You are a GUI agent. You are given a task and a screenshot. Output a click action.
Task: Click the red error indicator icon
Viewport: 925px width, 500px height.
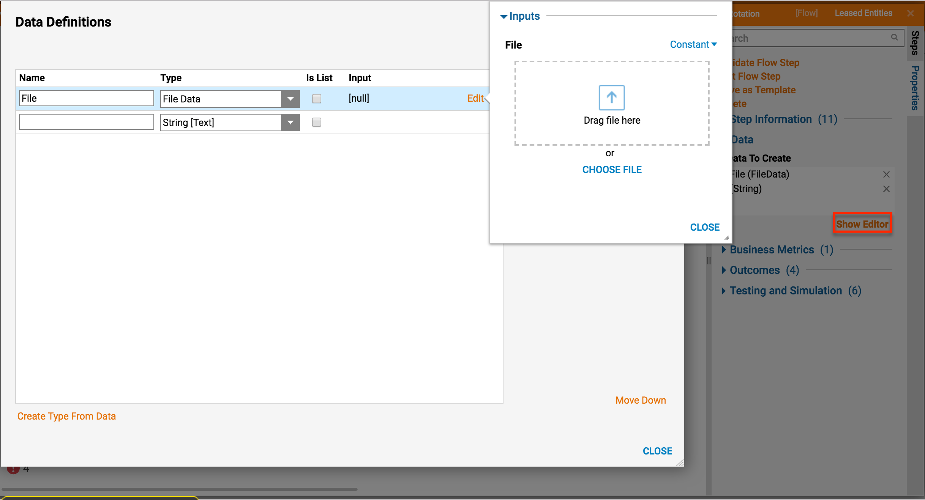tap(13, 470)
